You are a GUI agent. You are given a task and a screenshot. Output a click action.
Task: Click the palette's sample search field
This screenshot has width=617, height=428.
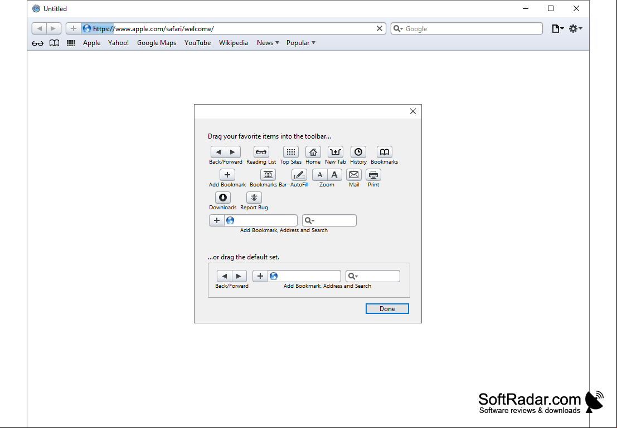[x=329, y=220]
